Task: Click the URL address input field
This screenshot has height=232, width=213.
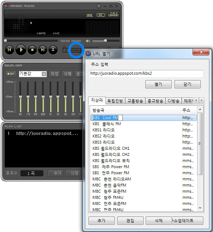Action: [146, 74]
